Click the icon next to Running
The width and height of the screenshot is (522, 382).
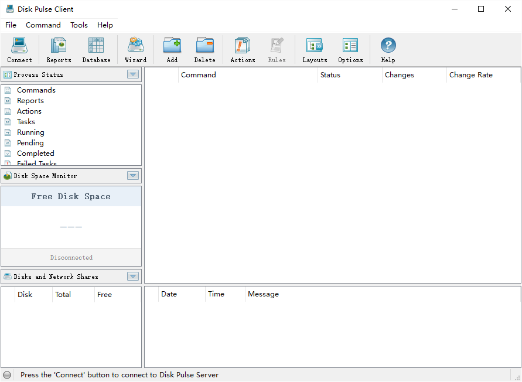(8, 132)
